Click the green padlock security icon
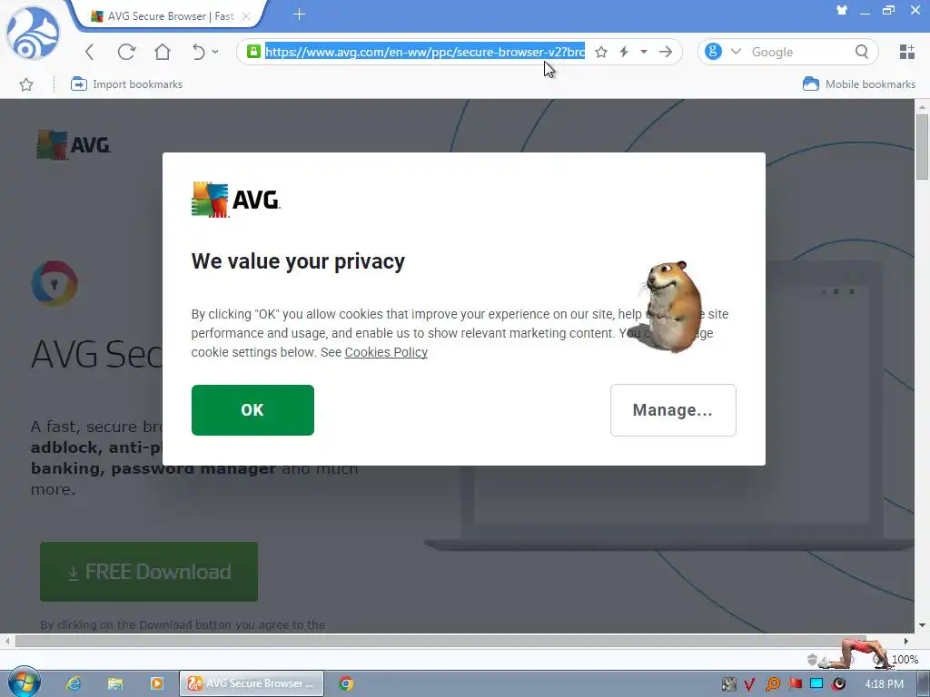Image resolution: width=930 pixels, height=697 pixels. 254,52
